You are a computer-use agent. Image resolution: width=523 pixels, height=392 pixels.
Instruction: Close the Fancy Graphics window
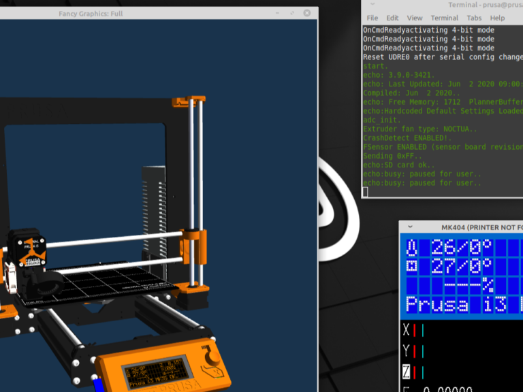tap(307, 13)
